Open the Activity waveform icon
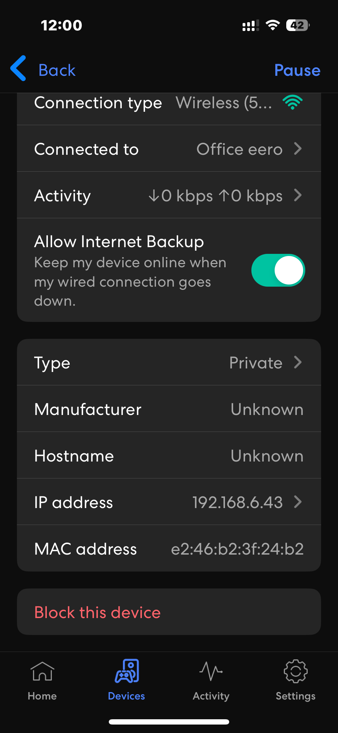Screen dimensions: 338x733 click(x=211, y=671)
